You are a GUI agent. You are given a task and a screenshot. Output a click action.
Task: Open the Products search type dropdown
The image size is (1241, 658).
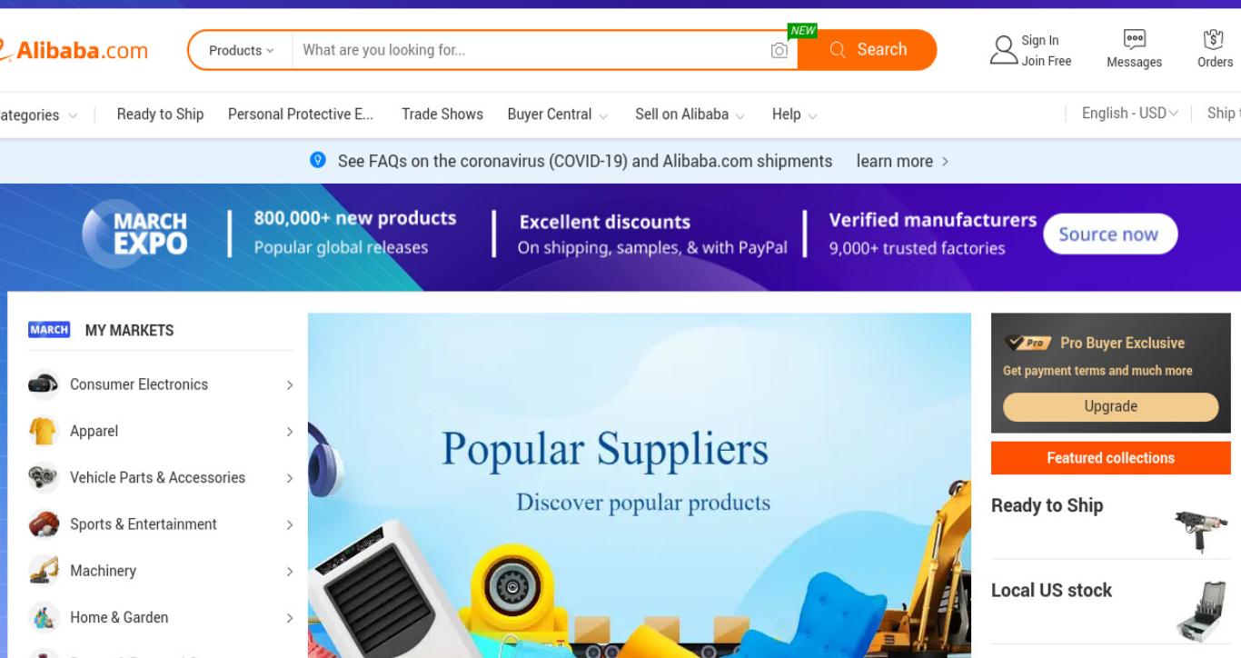(x=241, y=51)
